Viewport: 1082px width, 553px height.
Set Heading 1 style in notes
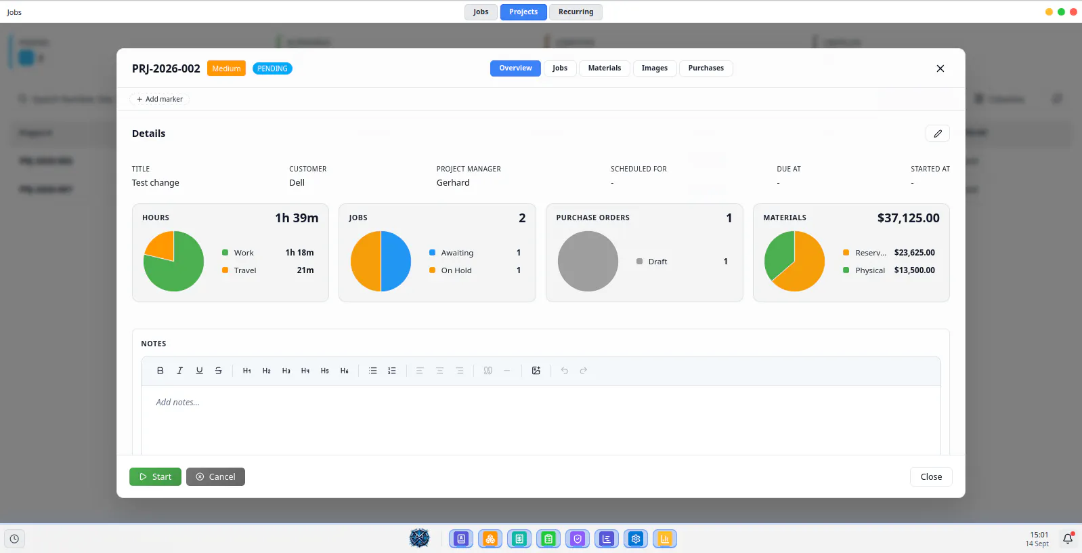(x=247, y=371)
